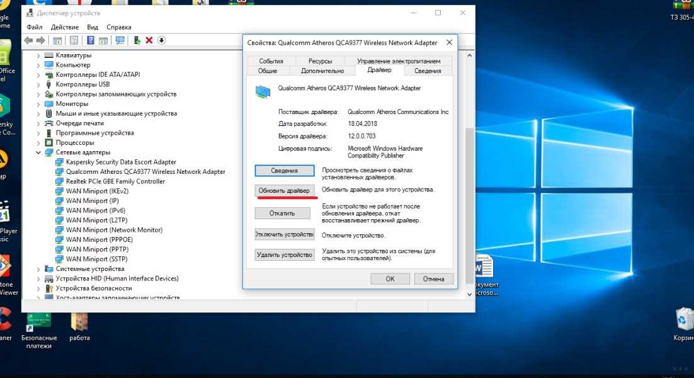694x378 pixels.
Task: Click the action pane toolbar icon
Action: click(103, 40)
